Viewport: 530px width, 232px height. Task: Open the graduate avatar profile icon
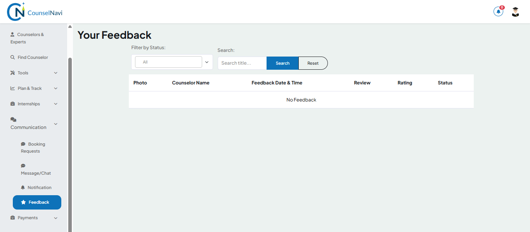(x=515, y=11)
